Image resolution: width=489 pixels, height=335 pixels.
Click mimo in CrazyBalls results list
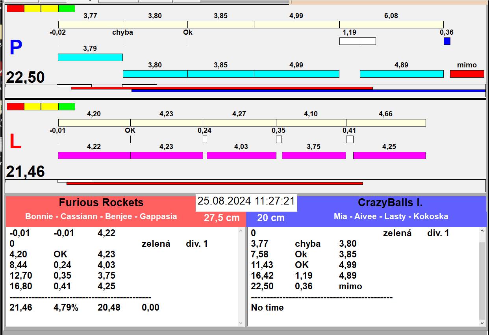(x=350, y=286)
